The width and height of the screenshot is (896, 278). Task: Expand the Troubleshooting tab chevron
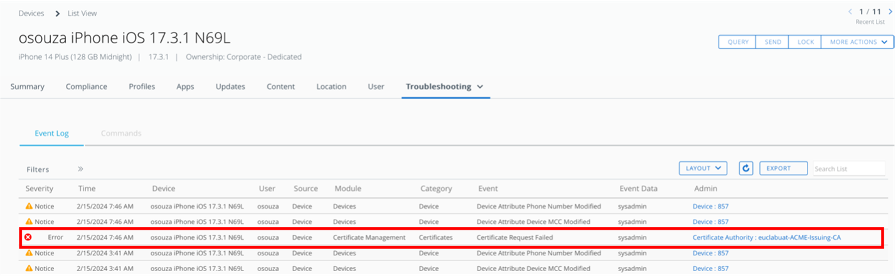[480, 87]
